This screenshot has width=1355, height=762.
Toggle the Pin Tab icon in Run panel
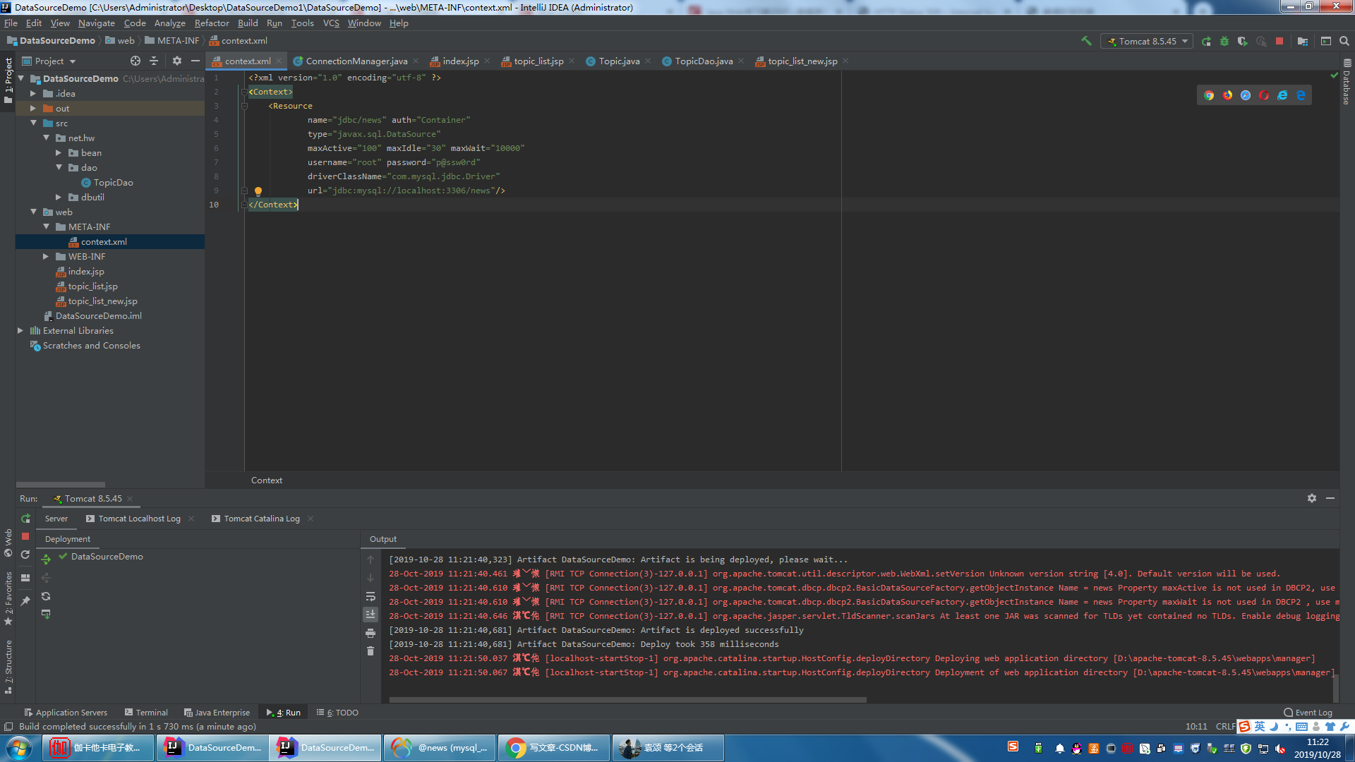(x=25, y=600)
